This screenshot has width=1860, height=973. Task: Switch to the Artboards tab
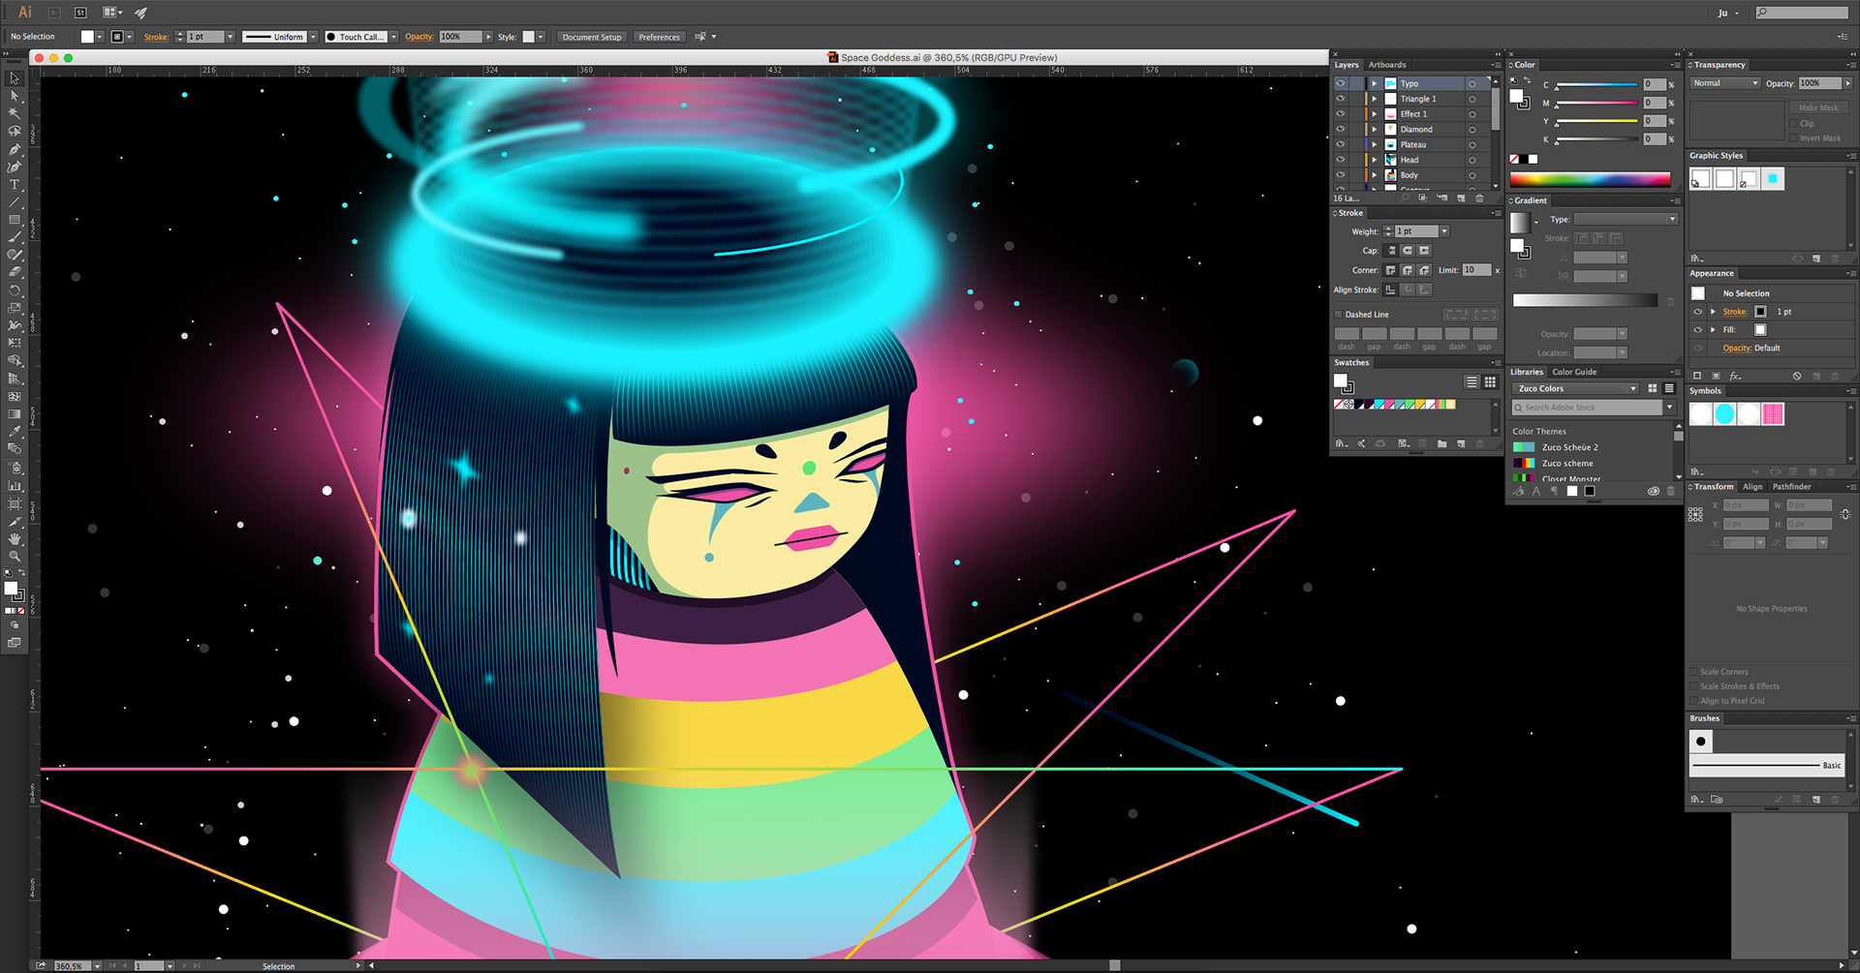click(1387, 65)
